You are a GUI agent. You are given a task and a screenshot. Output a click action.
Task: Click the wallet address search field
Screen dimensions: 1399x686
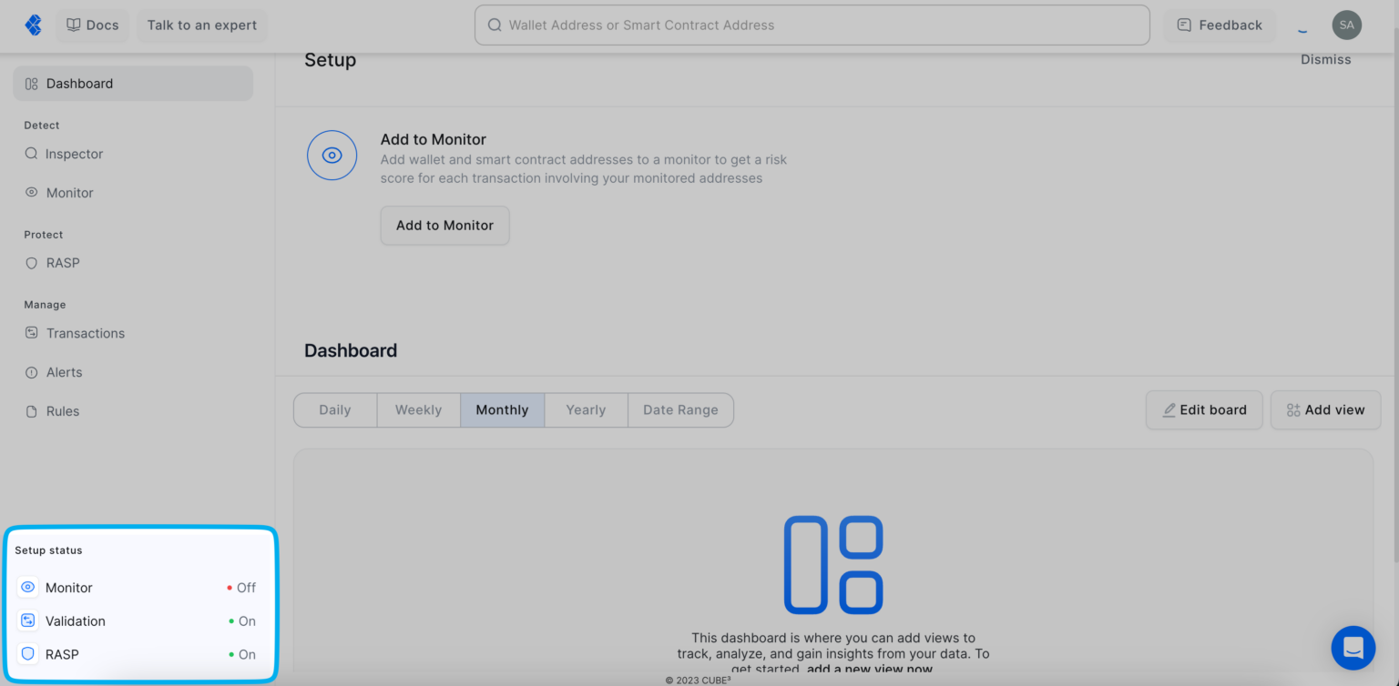(x=812, y=25)
